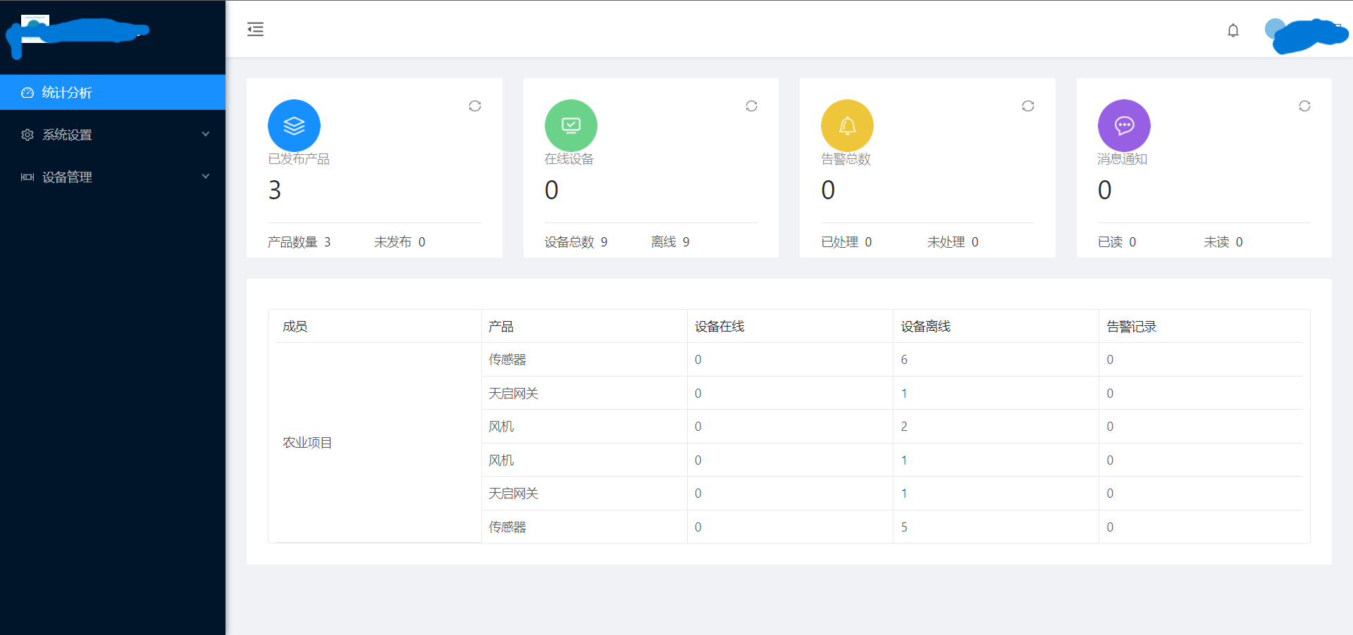Click offline count 5 in table
1353x635 pixels.
[x=904, y=527]
